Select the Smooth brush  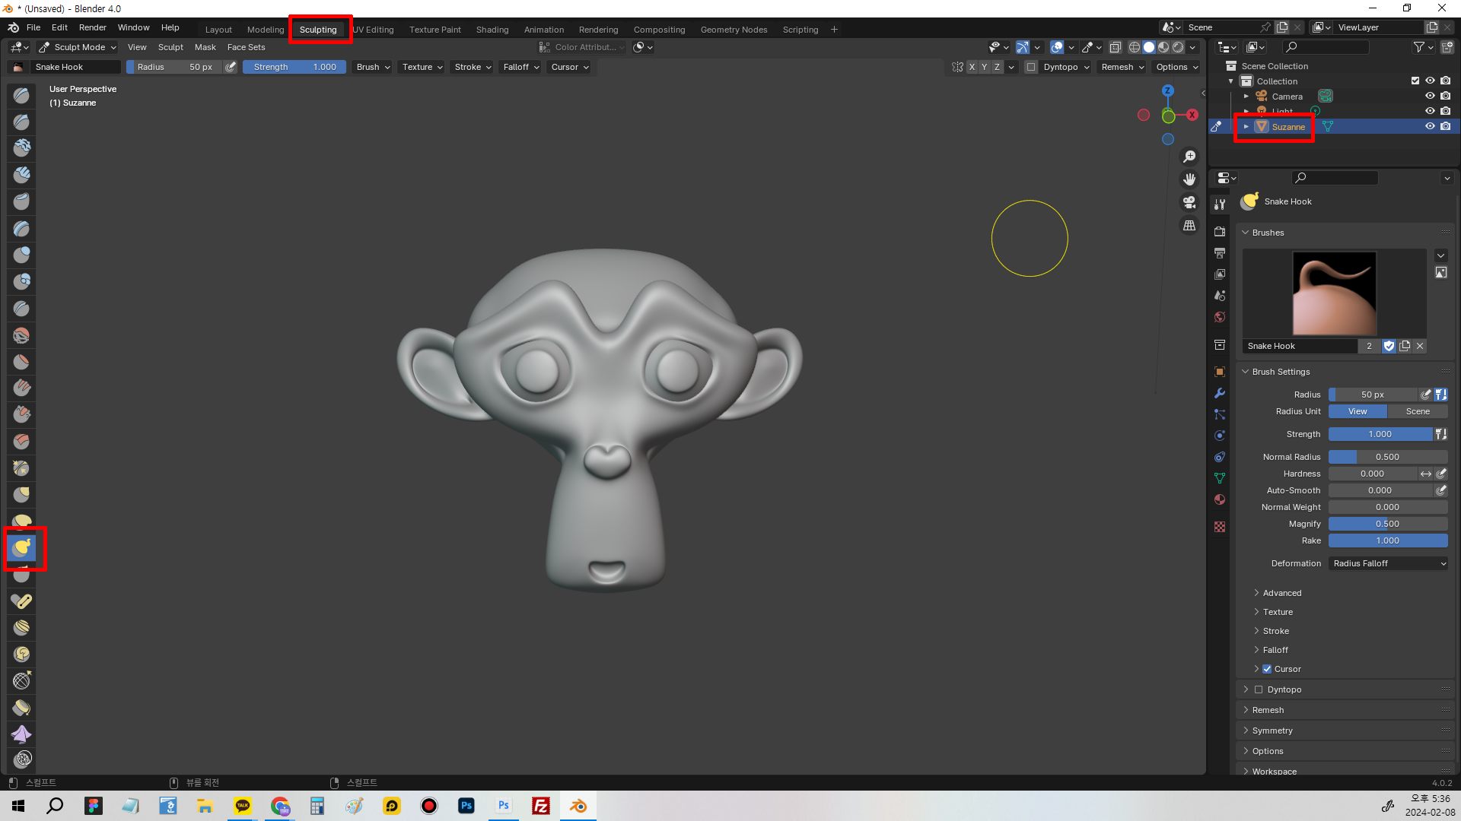tap(21, 335)
